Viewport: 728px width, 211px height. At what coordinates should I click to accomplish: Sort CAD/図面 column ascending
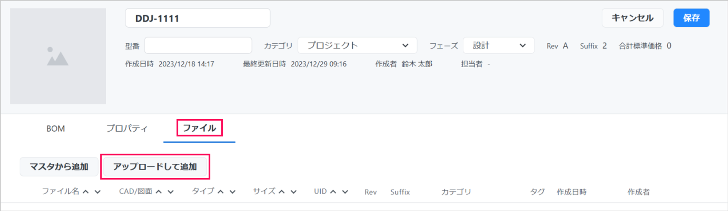(159, 192)
